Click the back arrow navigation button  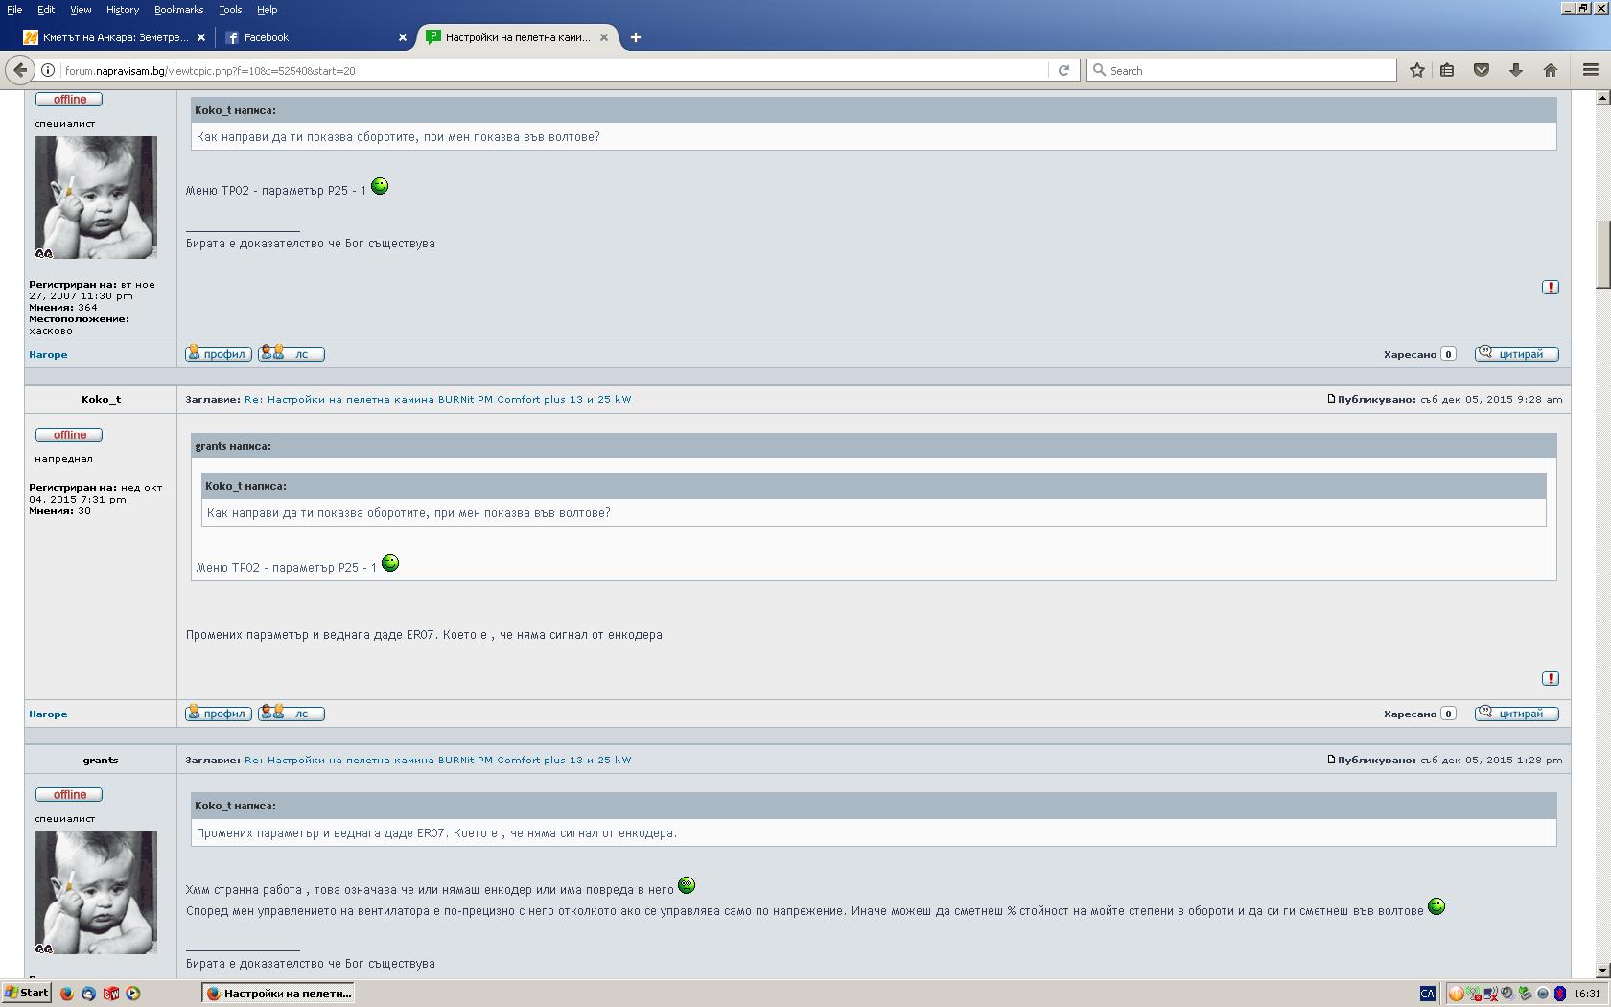point(20,70)
